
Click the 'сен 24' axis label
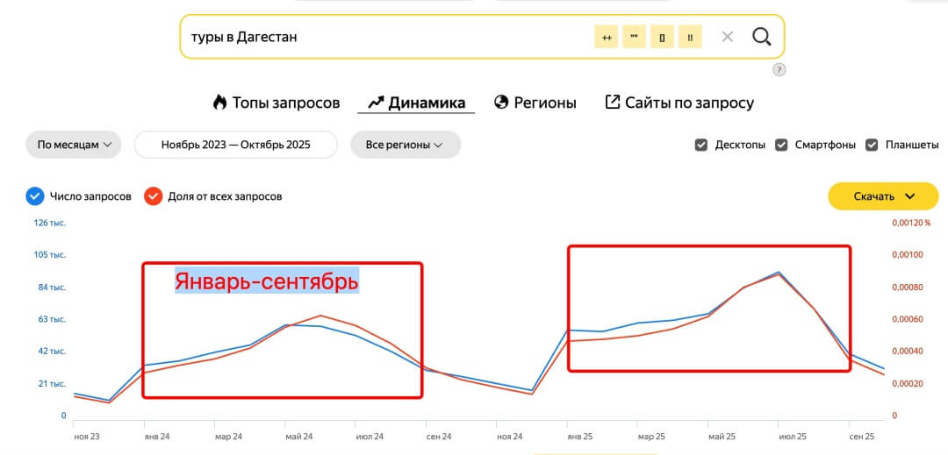click(x=439, y=437)
